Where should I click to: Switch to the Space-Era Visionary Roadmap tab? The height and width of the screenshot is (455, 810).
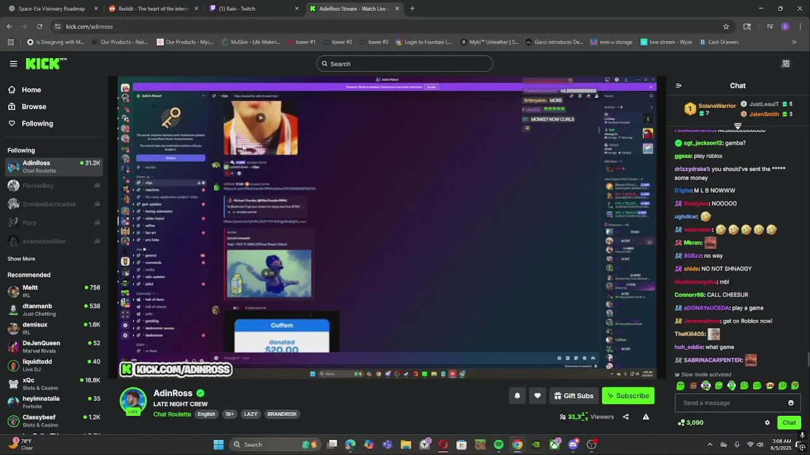tap(52, 9)
